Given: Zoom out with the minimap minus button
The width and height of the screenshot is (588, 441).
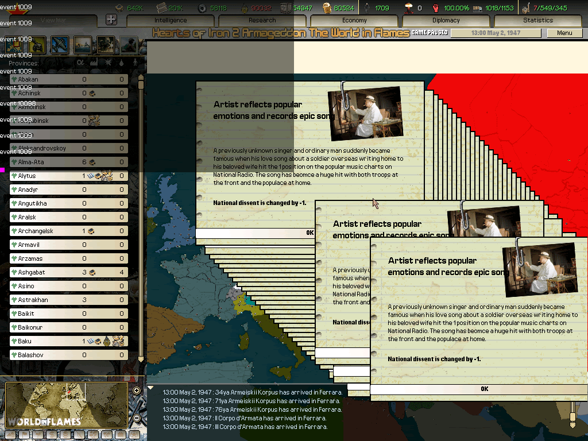Looking at the screenshot, I should 137,418.
